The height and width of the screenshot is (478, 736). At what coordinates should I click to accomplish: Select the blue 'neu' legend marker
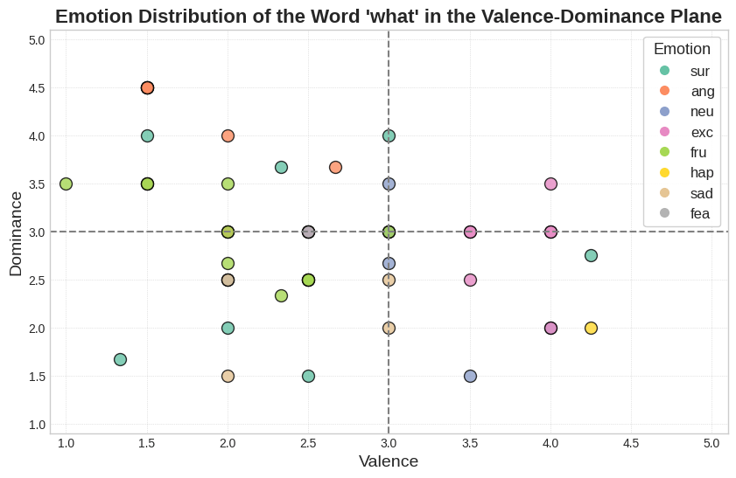click(x=665, y=111)
